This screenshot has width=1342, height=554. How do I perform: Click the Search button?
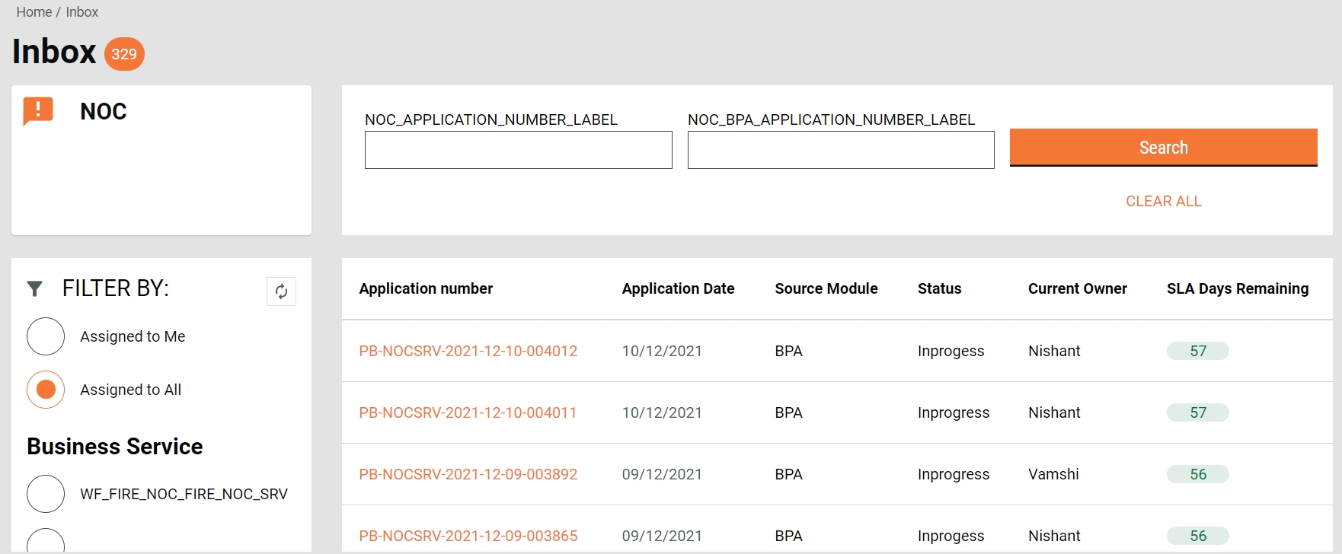(x=1163, y=148)
